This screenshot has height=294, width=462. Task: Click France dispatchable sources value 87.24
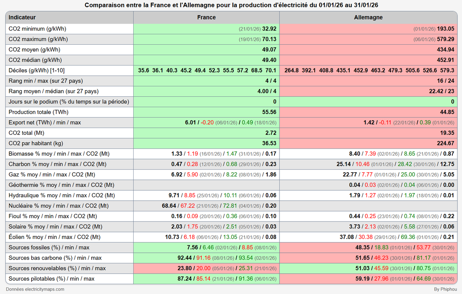pyautogui.click(x=185, y=278)
